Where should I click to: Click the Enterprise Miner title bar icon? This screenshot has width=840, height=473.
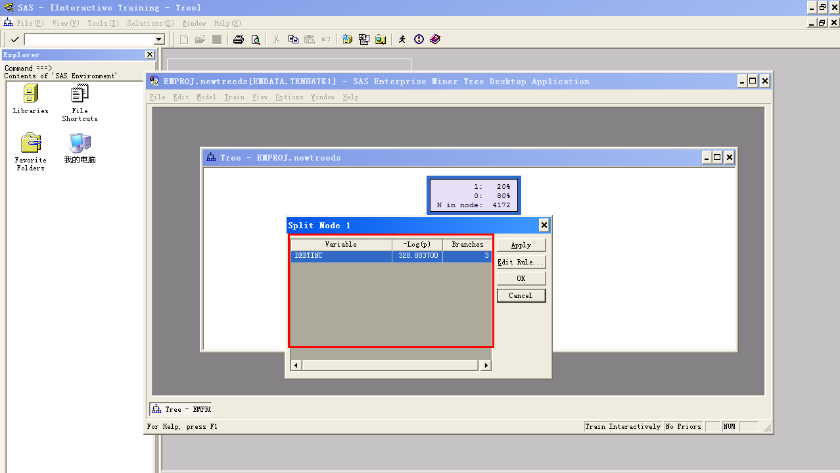click(x=154, y=81)
